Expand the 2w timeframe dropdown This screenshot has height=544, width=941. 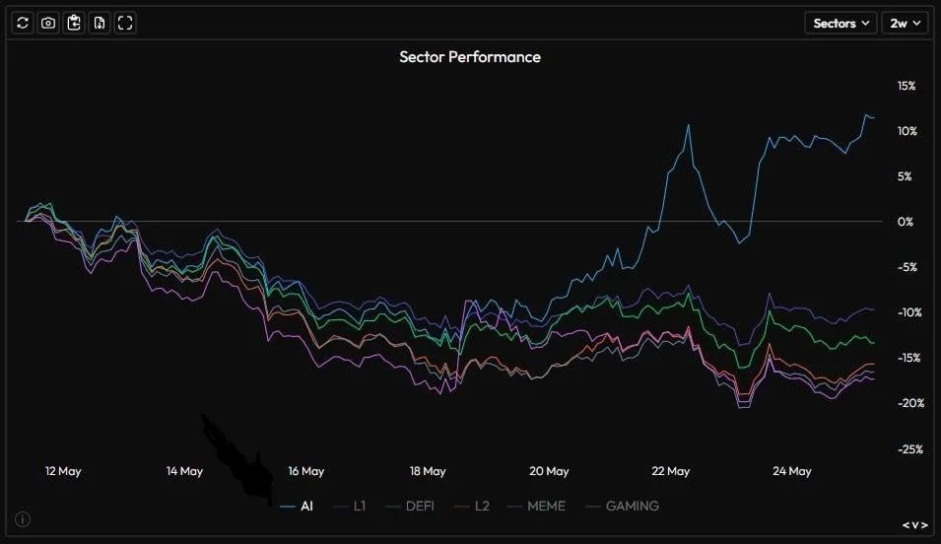[905, 24]
